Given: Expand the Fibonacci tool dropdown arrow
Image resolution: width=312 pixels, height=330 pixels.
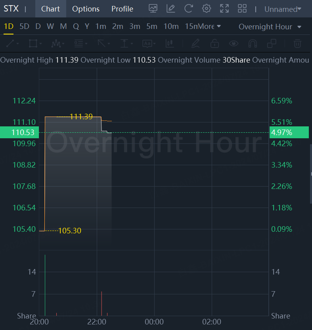Looking at the screenshot, I should click(x=86, y=44).
